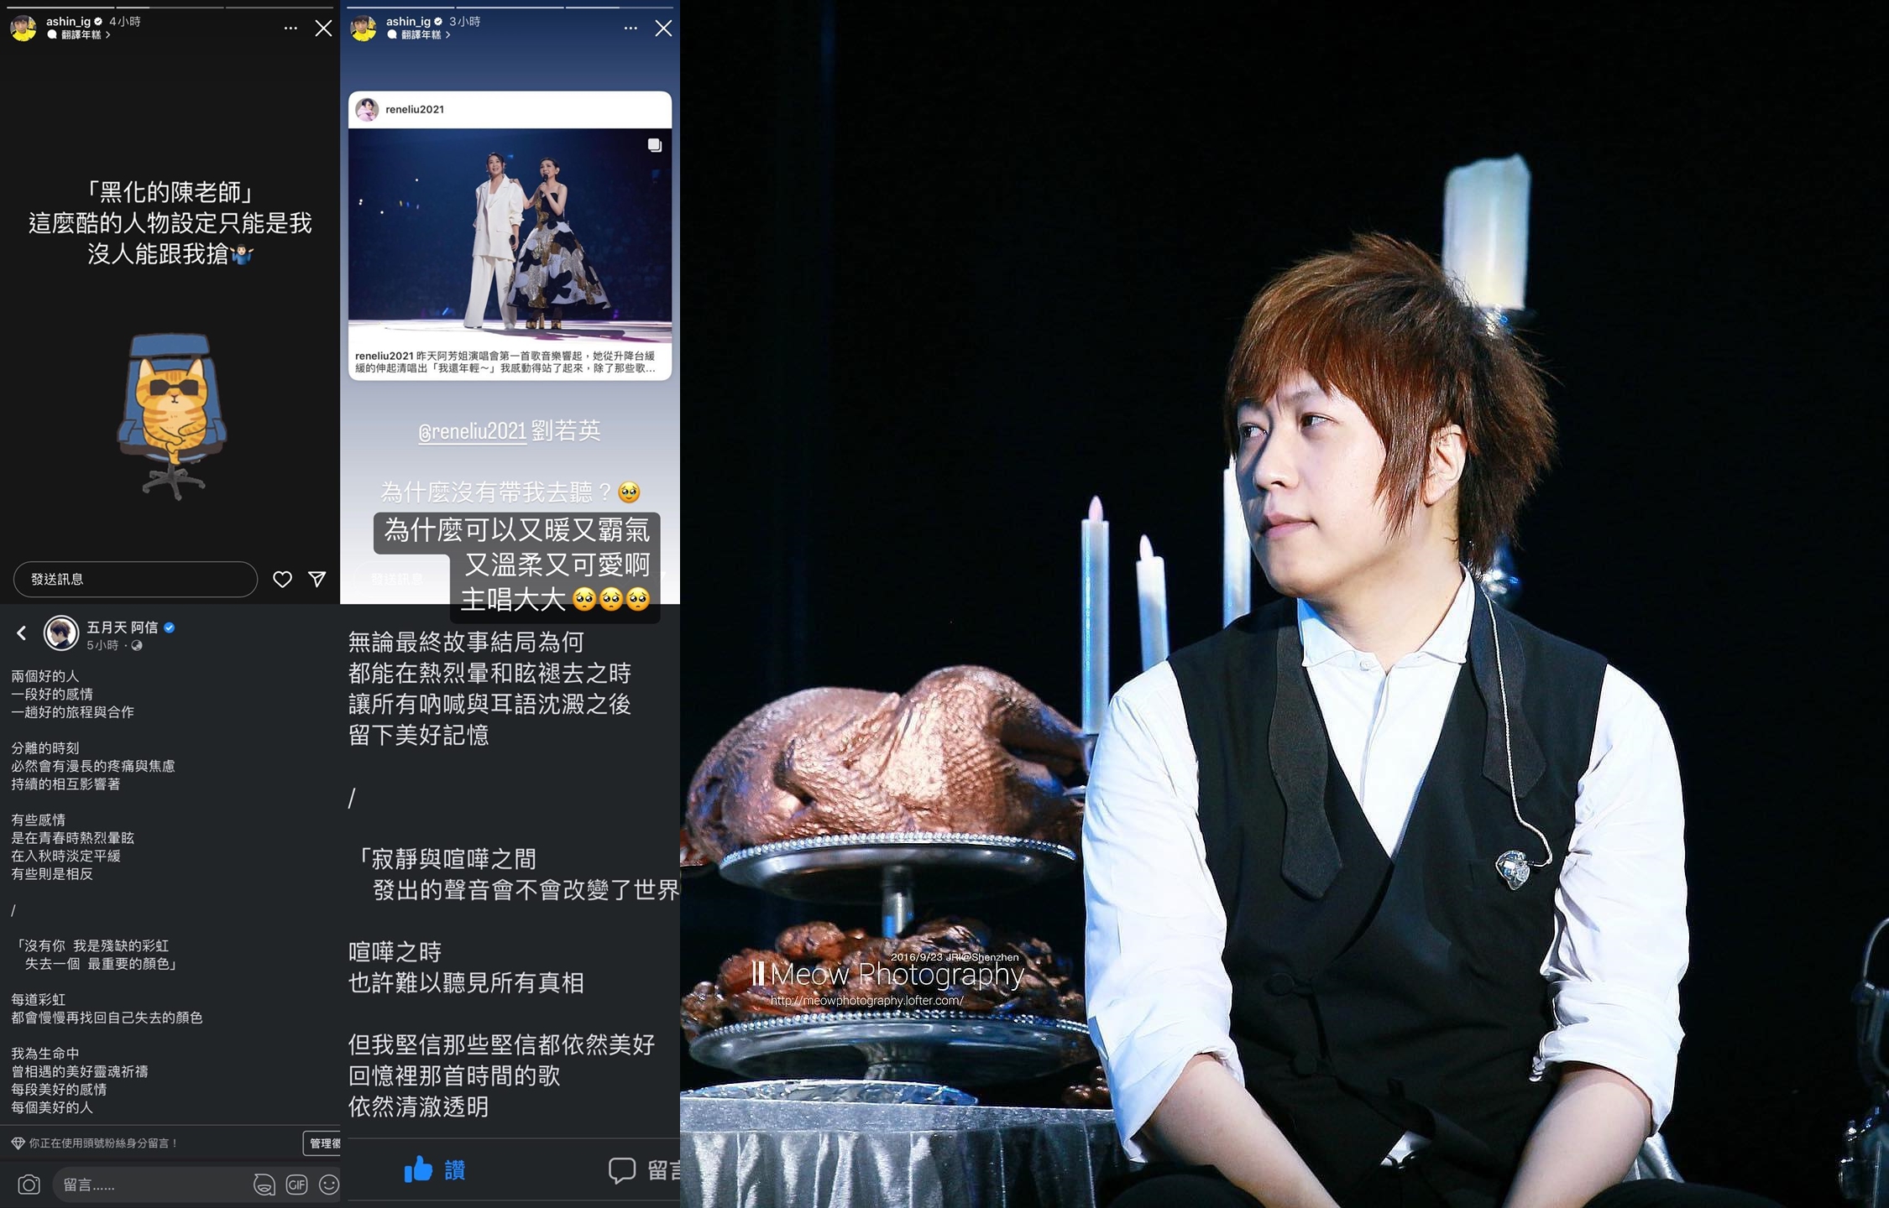Image resolution: width=1889 pixels, height=1208 pixels.
Task: Open the reneliu2021 username on post card
Action: (x=415, y=109)
